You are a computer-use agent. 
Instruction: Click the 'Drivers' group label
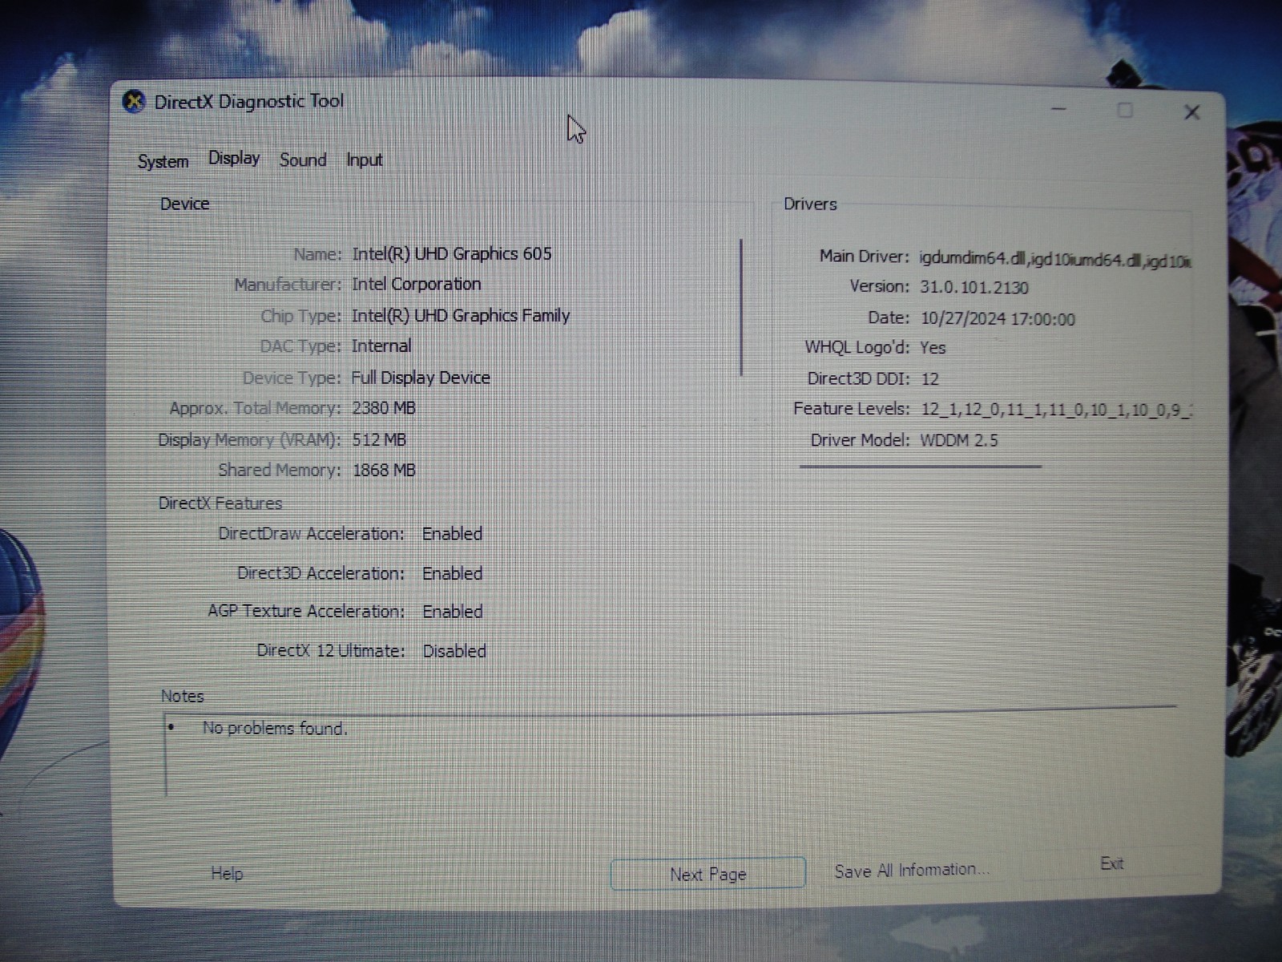[x=810, y=204]
